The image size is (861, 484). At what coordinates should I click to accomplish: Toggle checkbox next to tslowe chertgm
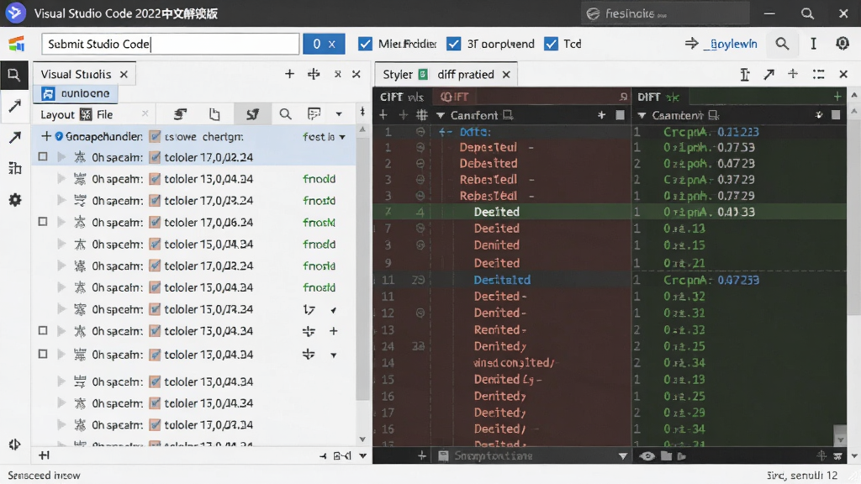(155, 136)
